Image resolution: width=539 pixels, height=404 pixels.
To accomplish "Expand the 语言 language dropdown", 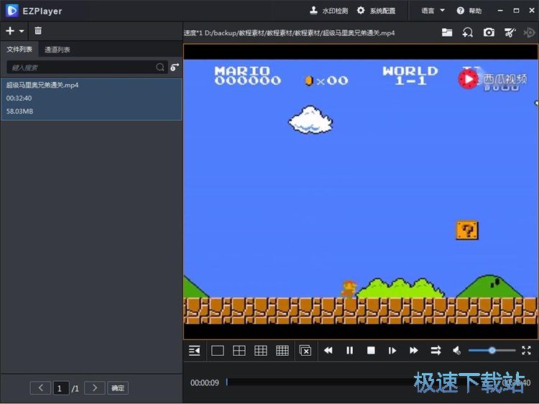I will coord(433,11).
